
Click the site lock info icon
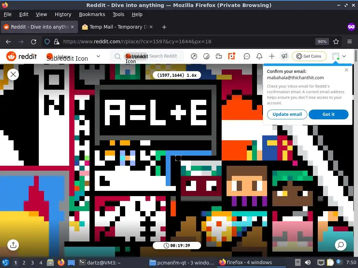click(x=56, y=42)
